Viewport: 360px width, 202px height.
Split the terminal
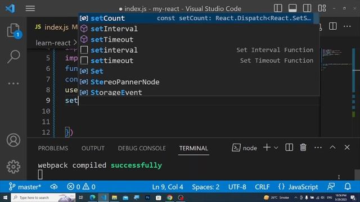point(289,148)
